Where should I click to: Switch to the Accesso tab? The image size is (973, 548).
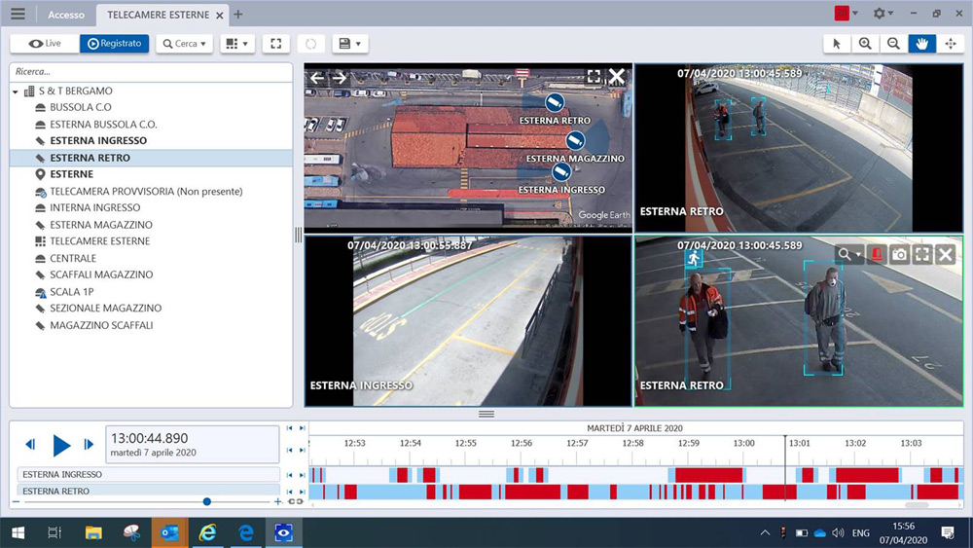(x=66, y=15)
